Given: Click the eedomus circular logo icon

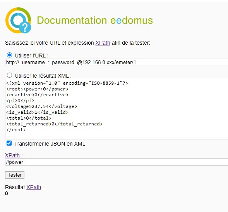Looking at the screenshot, I should pyautogui.click(x=18, y=20).
